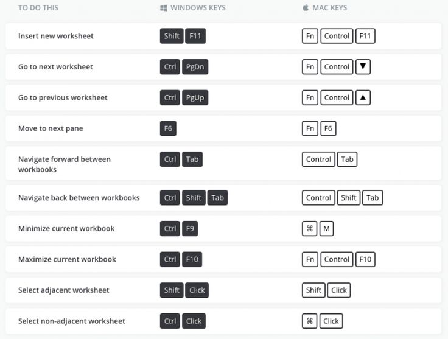Click the Windows logo icon in header

tap(163, 8)
